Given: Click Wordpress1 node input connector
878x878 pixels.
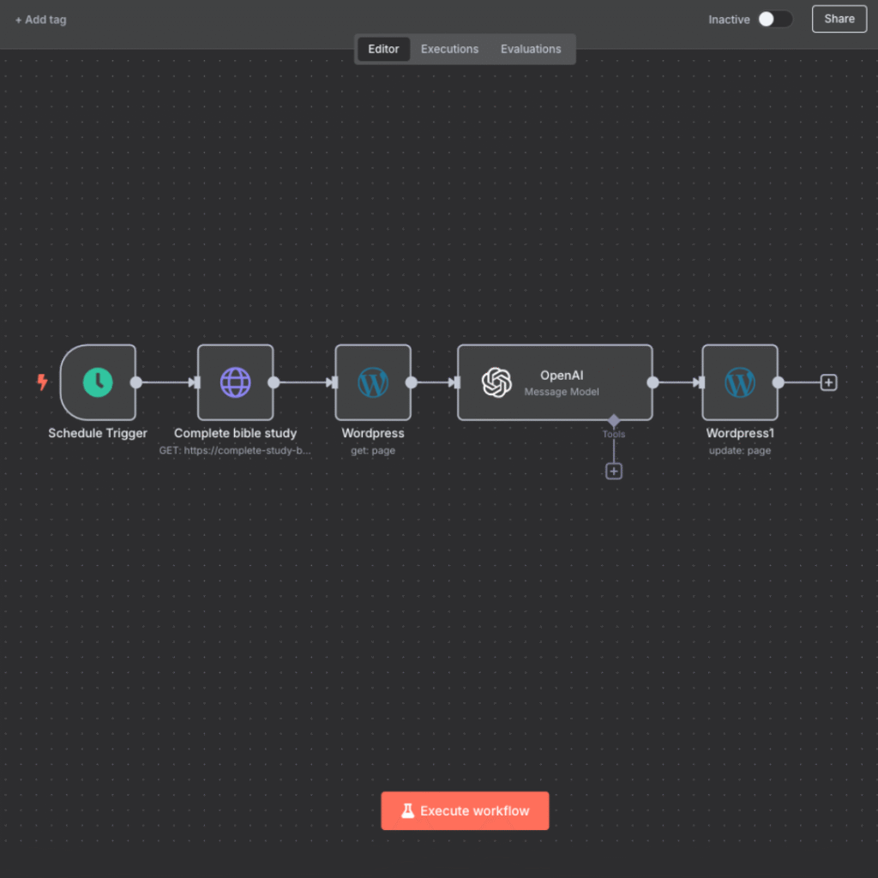Looking at the screenshot, I should (701, 382).
